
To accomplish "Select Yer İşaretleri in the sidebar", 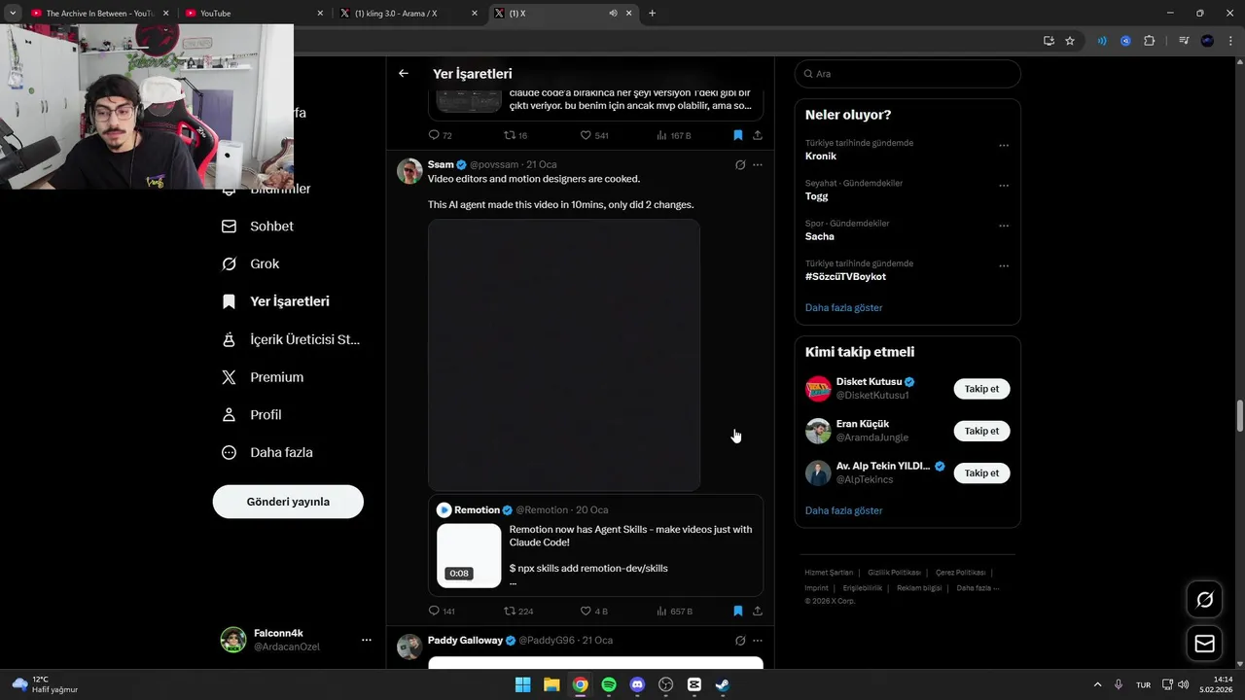I will point(275,301).
